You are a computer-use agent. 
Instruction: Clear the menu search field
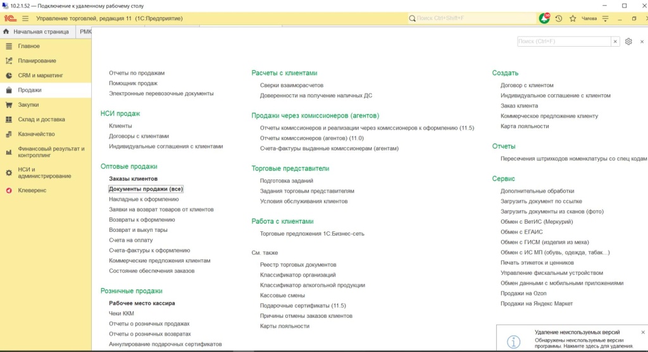pyautogui.click(x=615, y=41)
